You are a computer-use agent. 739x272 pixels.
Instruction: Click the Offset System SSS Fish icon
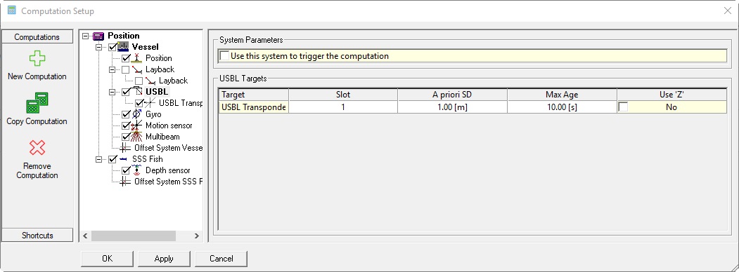click(125, 182)
